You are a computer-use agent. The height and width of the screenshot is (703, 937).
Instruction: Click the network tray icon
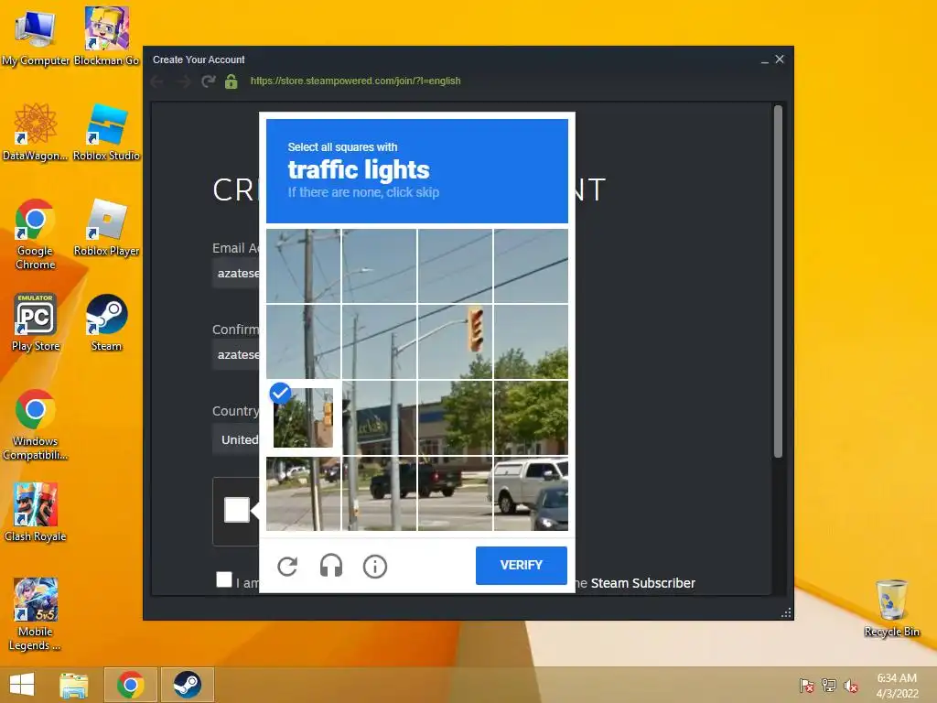(829, 686)
